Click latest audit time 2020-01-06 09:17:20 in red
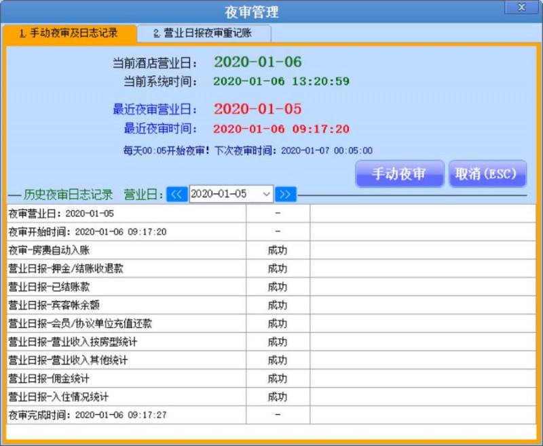 tap(281, 129)
